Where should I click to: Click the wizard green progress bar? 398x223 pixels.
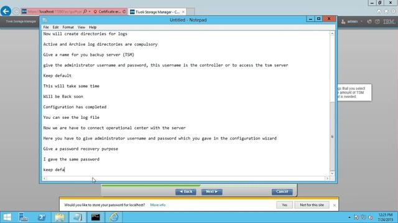pos(151,186)
